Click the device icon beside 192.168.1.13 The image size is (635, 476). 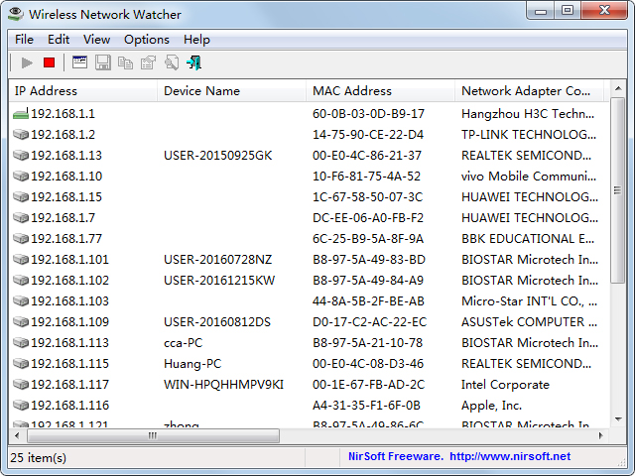(x=21, y=155)
